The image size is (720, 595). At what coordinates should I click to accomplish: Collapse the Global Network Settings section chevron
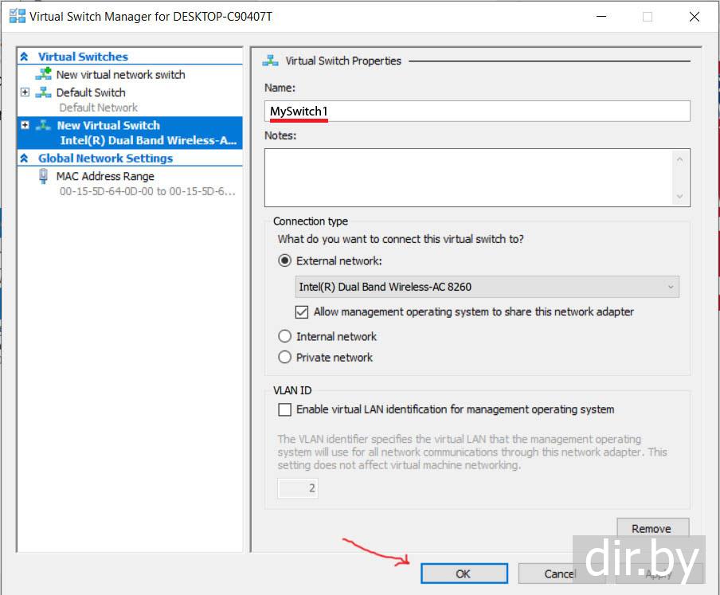pos(24,158)
